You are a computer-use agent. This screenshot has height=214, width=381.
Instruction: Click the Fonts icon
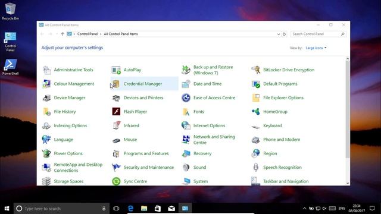tap(186, 112)
